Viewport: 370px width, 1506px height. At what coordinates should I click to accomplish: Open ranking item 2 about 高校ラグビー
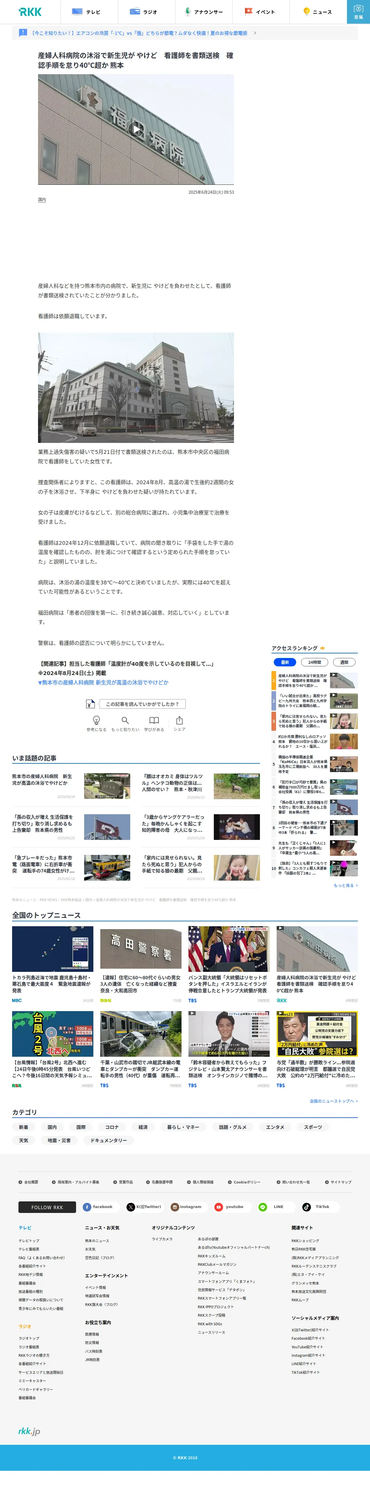(315, 700)
